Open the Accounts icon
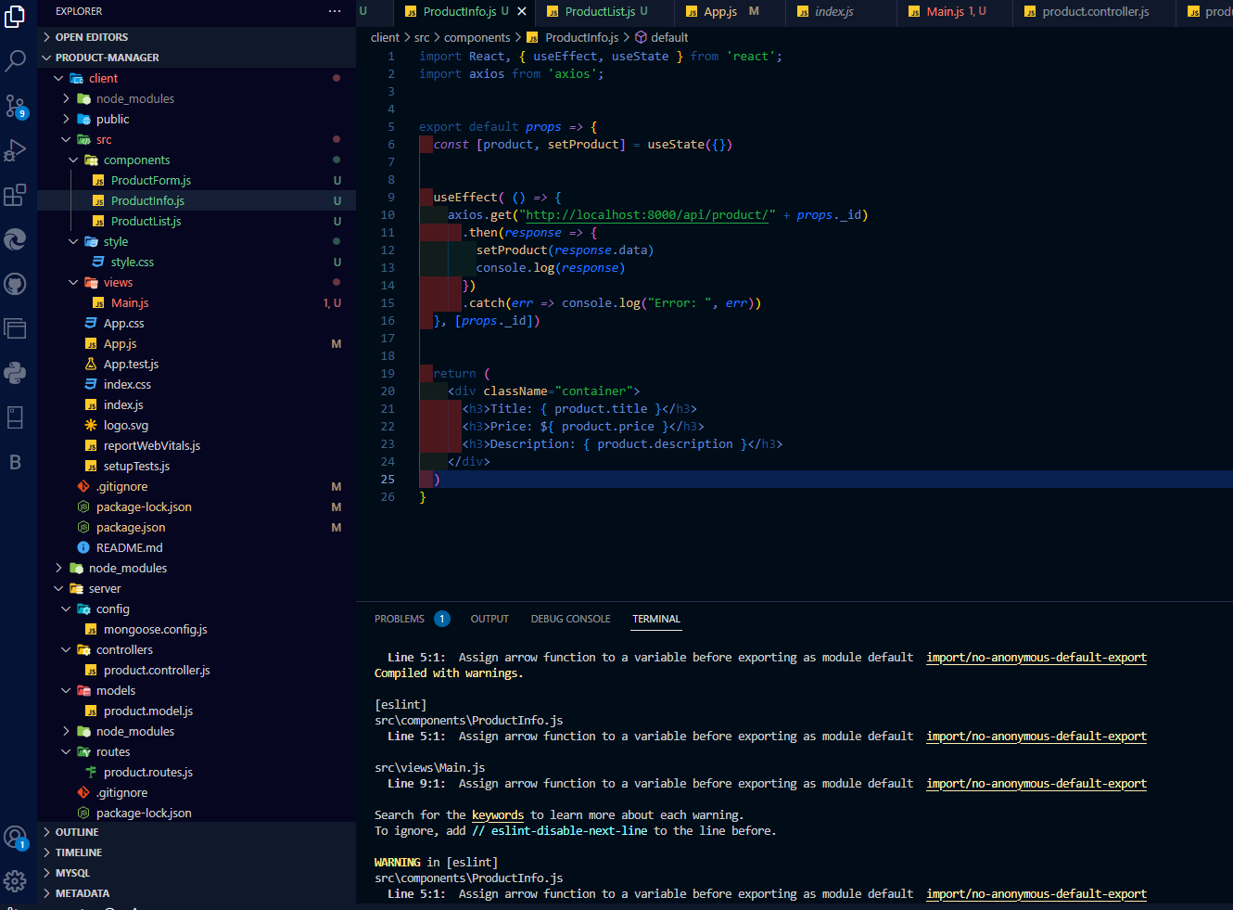 coord(15,837)
